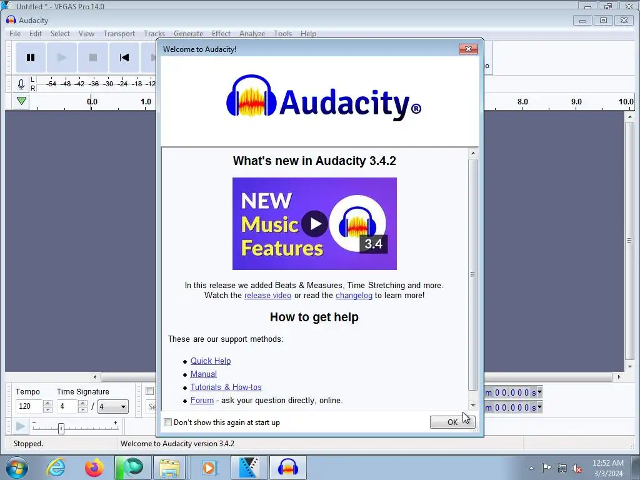Viewport: 640px width, 480px height.
Task: Open the Generate menu
Action: coord(189,34)
